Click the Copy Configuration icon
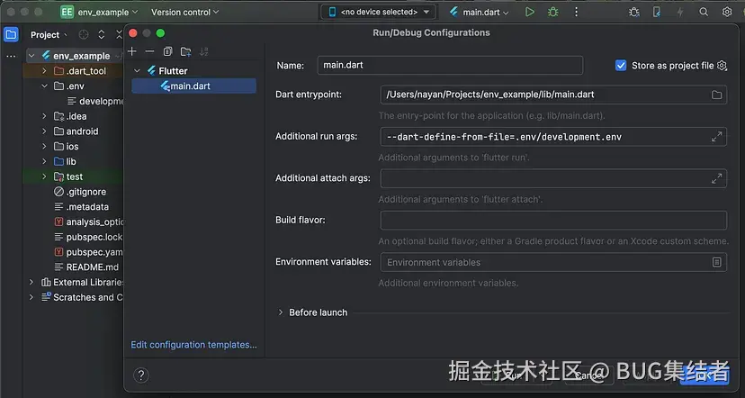 (x=167, y=51)
